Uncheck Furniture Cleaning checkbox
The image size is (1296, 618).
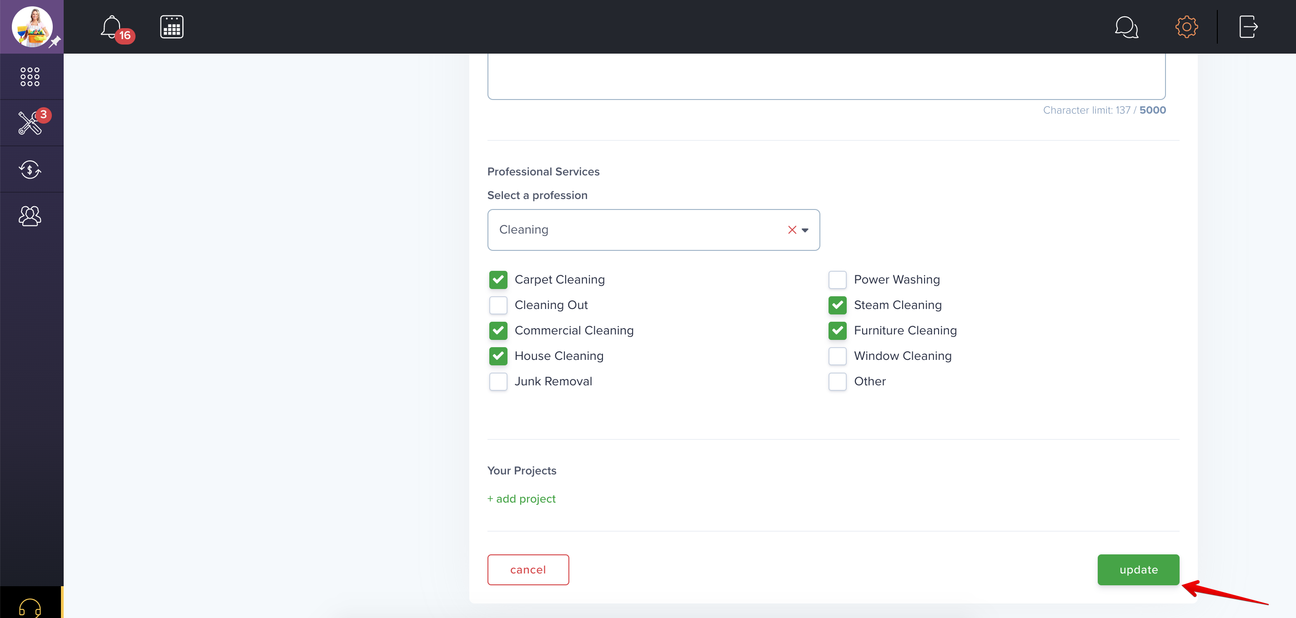pos(837,330)
